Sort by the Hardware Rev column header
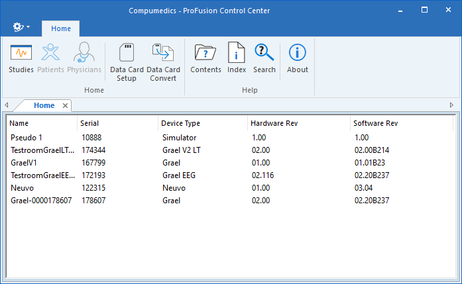This screenshot has width=462, height=284. pyautogui.click(x=299, y=123)
